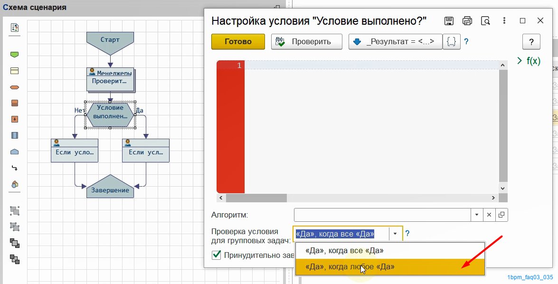The width and height of the screenshot is (558, 284).
Task: Toggle the "Принудительно зав..." checkbox
Action: click(216, 256)
